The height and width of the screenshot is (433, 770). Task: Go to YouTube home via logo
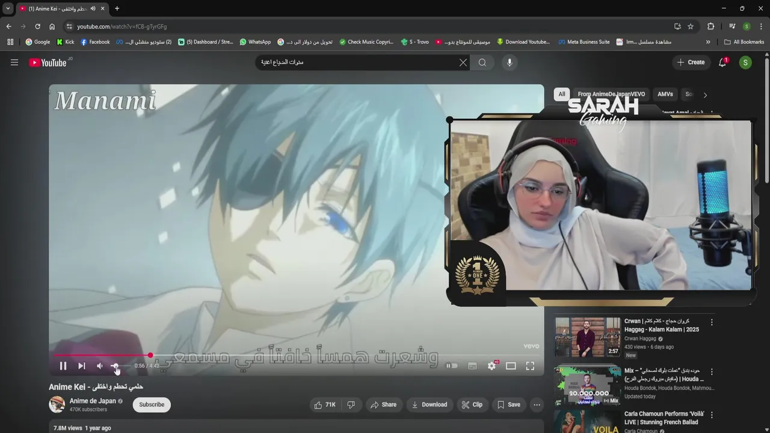click(x=48, y=63)
